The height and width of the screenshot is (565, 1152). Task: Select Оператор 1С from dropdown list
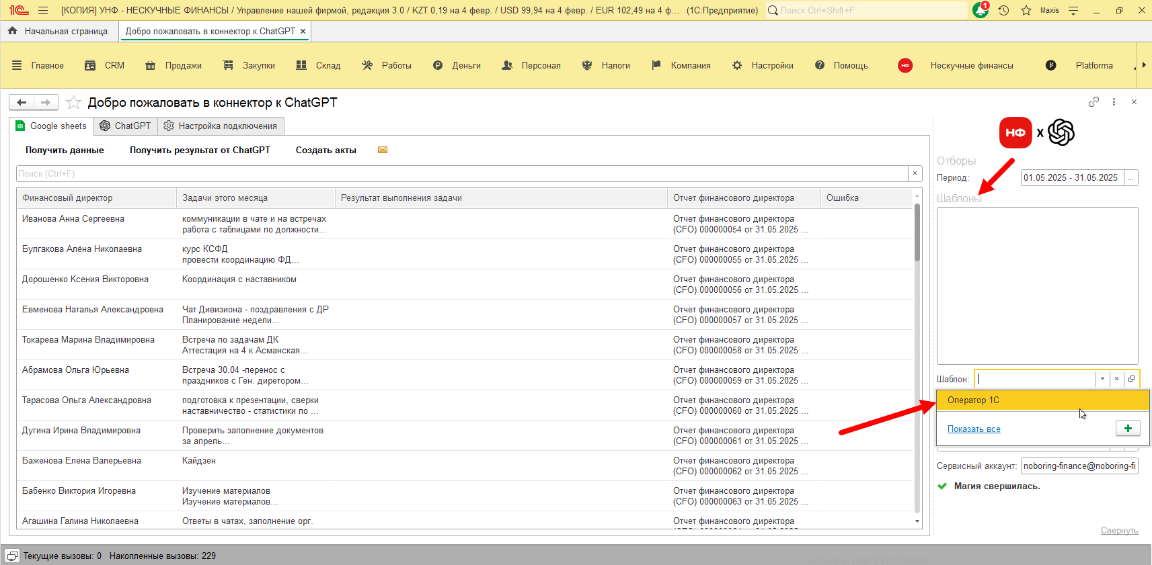[x=973, y=400]
